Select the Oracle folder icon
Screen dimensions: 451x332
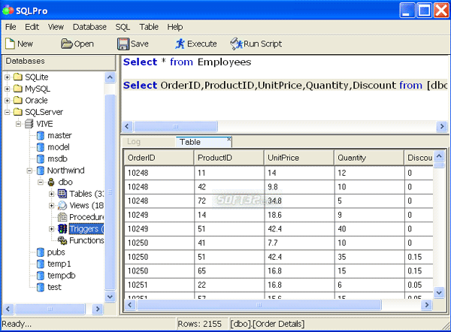tap(18, 100)
